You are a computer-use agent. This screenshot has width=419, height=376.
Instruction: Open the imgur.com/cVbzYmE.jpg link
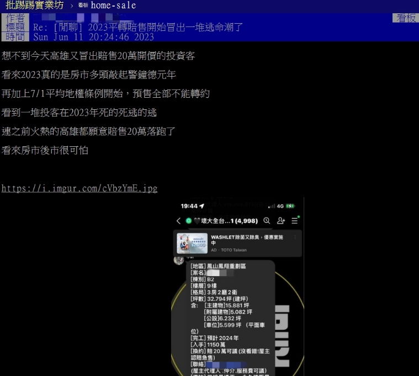[79, 188]
